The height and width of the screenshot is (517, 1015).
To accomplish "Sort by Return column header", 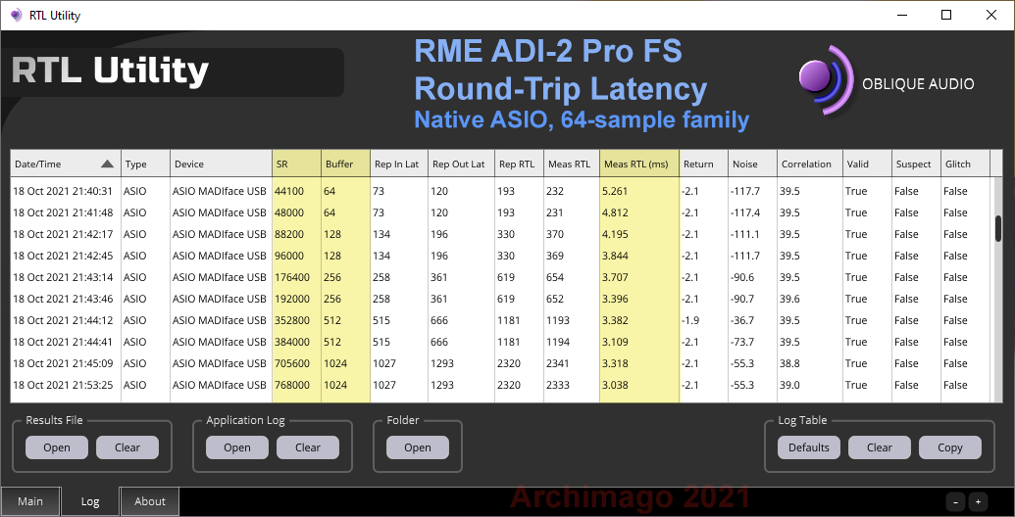I will (x=704, y=164).
